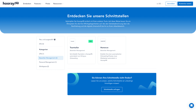Click Homerun description text
Screen dimensions: 196x110
(111, 57)
